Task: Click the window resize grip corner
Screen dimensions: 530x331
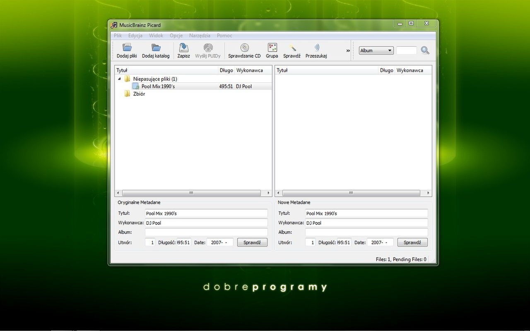Action: pos(434,261)
